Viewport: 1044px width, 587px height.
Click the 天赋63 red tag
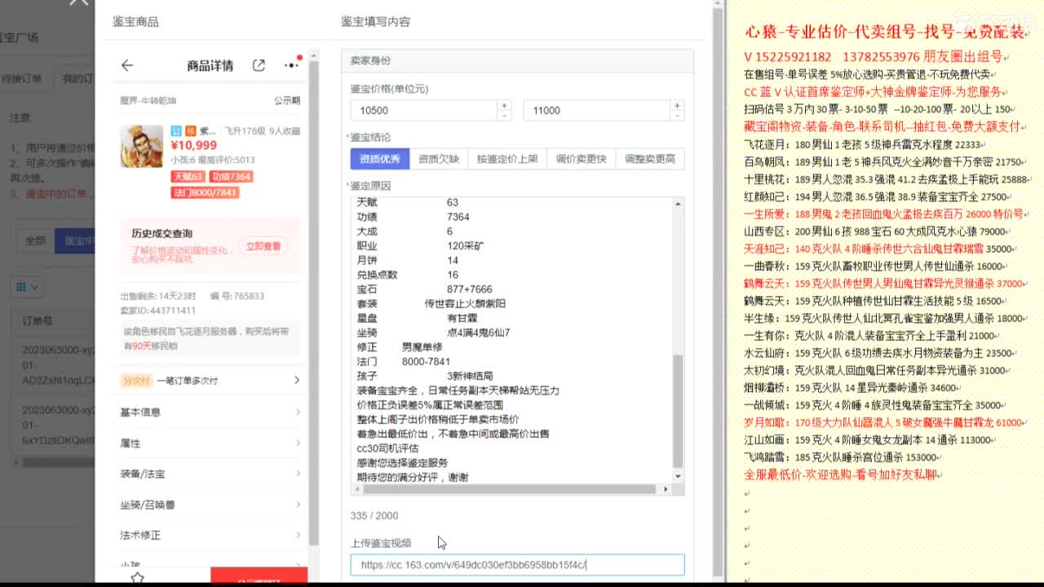188,177
